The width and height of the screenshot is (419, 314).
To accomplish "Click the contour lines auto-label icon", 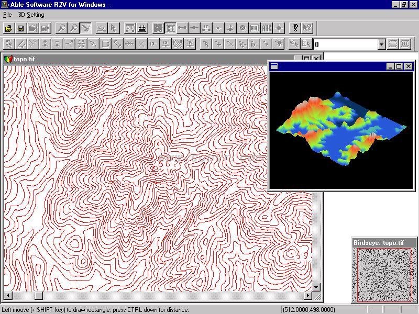I will [178, 44].
